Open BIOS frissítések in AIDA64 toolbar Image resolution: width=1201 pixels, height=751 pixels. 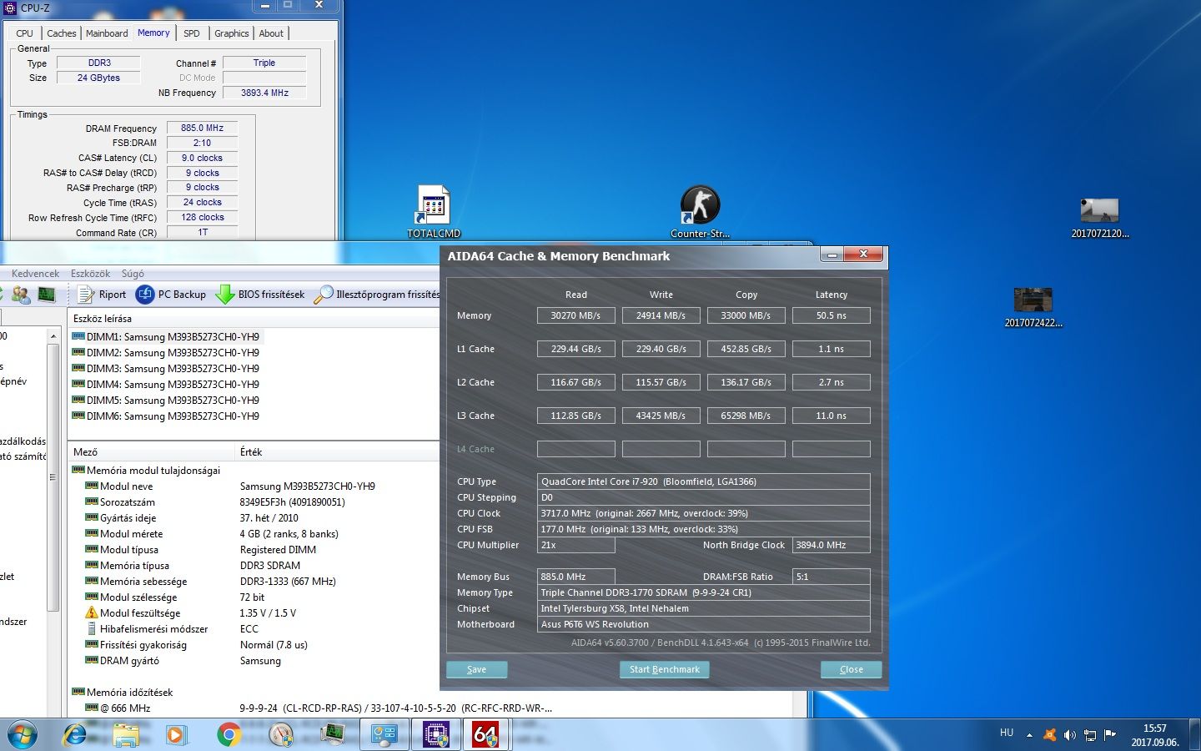point(260,295)
